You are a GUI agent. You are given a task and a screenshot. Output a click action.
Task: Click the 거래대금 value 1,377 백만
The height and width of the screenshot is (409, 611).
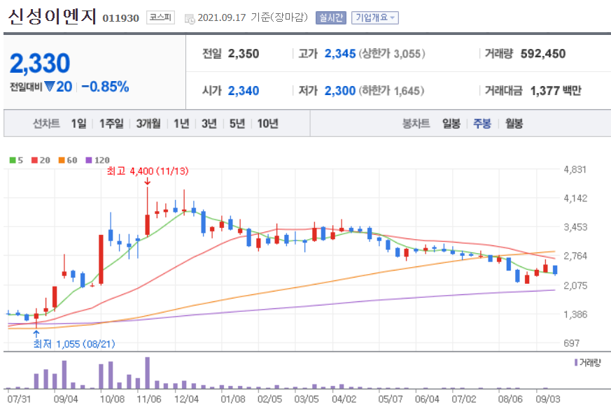click(x=556, y=90)
